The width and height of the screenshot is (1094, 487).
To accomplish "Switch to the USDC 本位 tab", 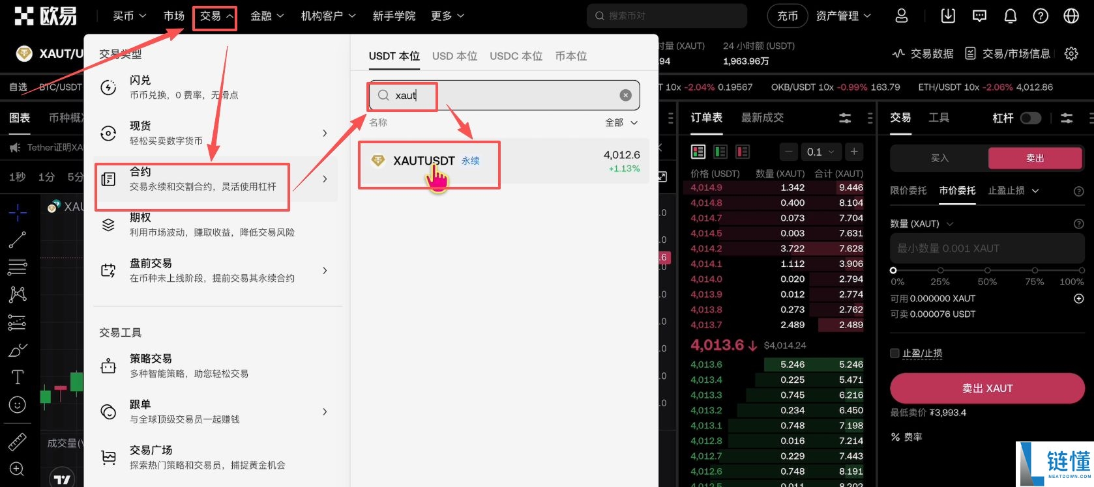I will coord(516,56).
